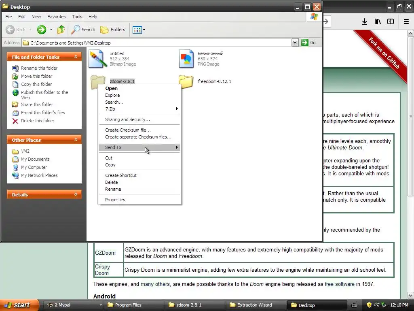
Task: Open browser hamburger menu icon
Action: (x=406, y=21)
